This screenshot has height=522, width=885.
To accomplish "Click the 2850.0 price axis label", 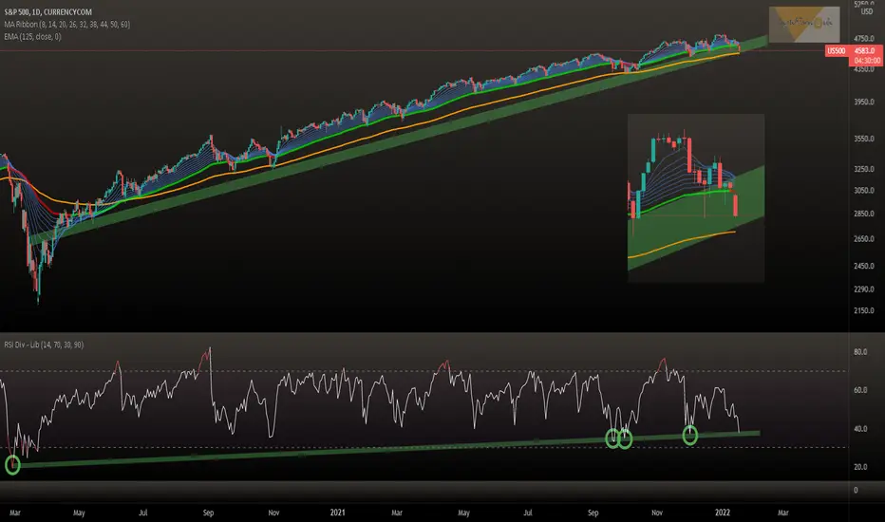I will 863,214.
